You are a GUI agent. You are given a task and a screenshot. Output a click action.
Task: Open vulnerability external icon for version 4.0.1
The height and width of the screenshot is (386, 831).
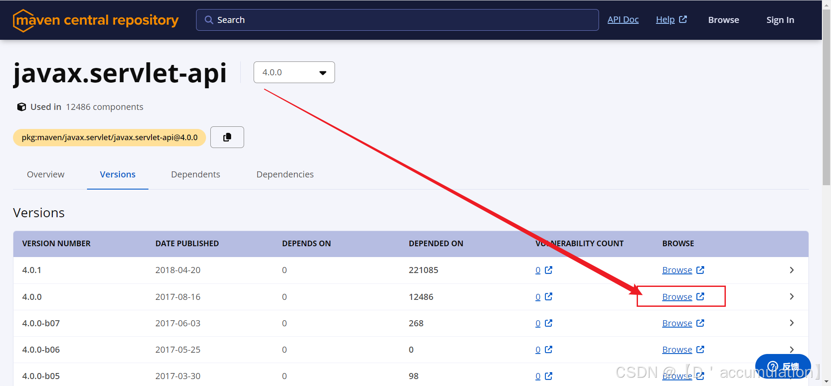pyautogui.click(x=548, y=270)
